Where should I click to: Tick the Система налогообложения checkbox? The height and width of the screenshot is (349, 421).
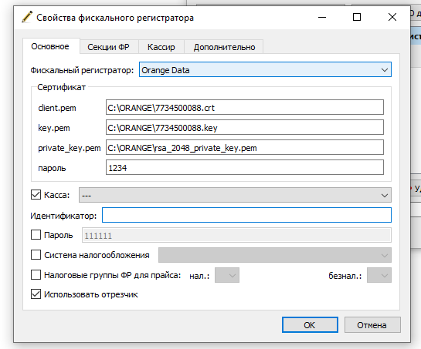(x=36, y=255)
